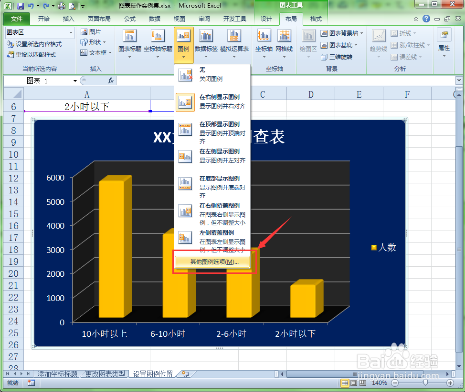Open sheet tab 添加坐标标题
This screenshot has width=465, height=392.
coord(57,374)
